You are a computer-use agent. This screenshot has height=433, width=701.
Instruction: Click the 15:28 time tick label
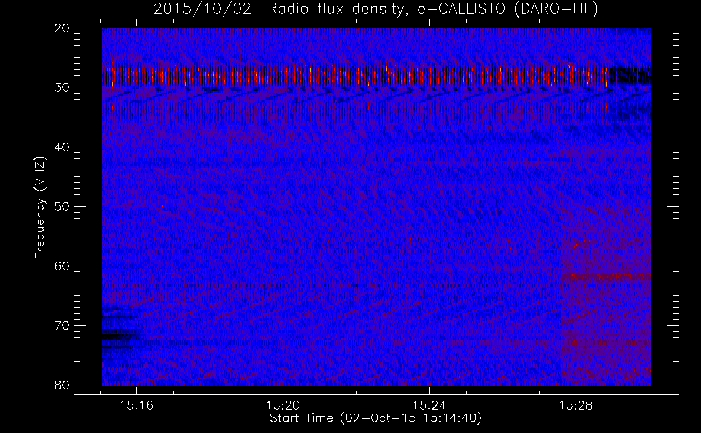[576, 406]
